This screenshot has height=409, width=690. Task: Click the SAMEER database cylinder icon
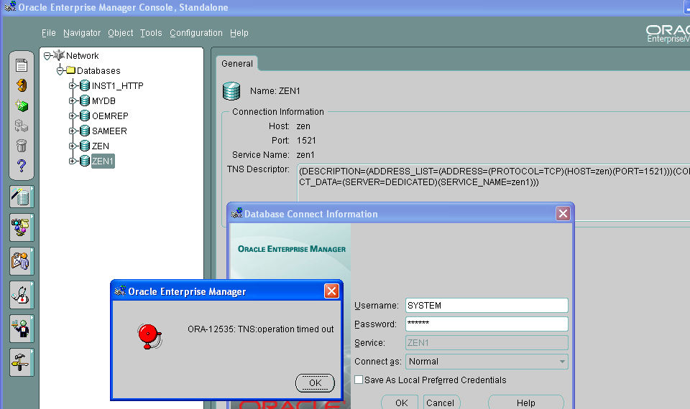point(85,131)
